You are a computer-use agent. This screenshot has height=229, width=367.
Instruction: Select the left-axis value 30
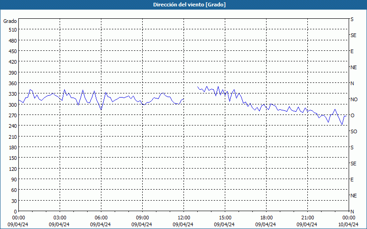coord(14,201)
